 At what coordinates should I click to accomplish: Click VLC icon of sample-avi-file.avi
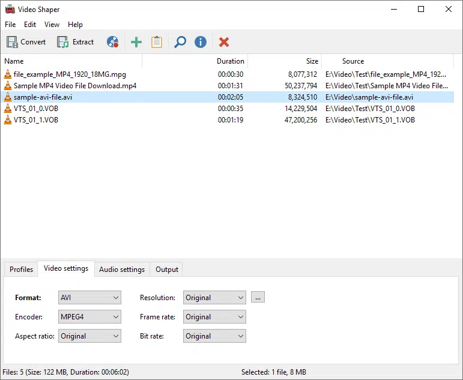(x=8, y=97)
